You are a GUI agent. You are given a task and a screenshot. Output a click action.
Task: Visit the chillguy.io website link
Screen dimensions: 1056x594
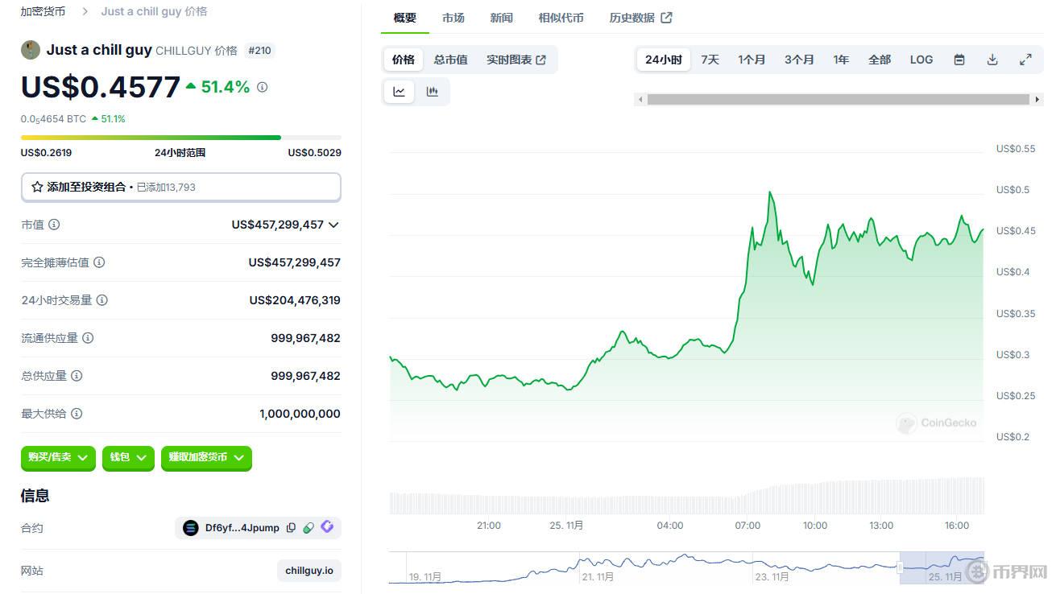click(x=309, y=571)
